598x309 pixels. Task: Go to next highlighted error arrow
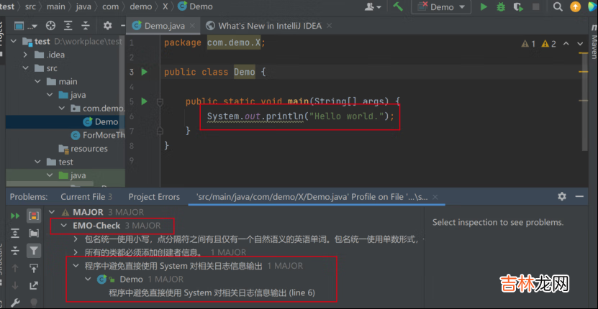click(x=580, y=43)
